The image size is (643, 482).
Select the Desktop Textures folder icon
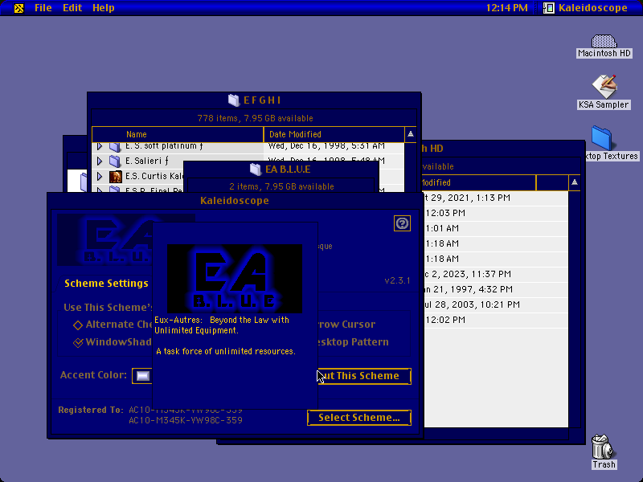(x=602, y=137)
